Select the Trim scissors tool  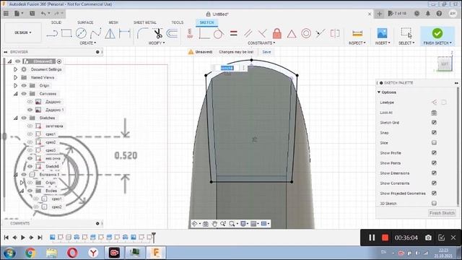click(158, 33)
